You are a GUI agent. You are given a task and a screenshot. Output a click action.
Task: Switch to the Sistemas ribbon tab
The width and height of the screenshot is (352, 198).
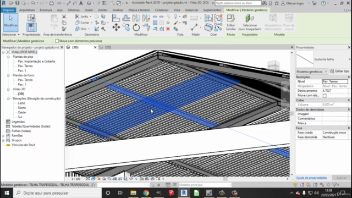(x=73, y=10)
